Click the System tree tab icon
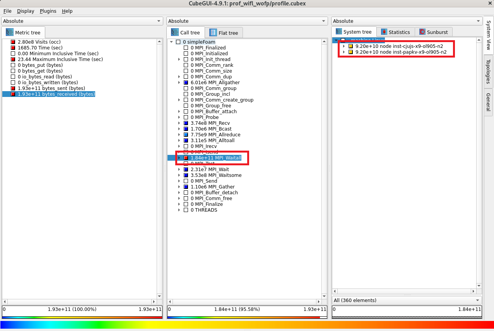This screenshot has width=494, height=331. pos(338,32)
